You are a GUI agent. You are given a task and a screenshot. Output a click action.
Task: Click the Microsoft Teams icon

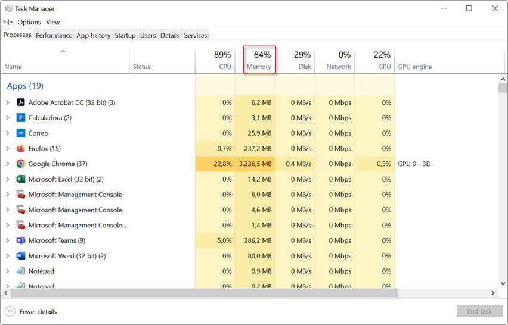click(21, 240)
